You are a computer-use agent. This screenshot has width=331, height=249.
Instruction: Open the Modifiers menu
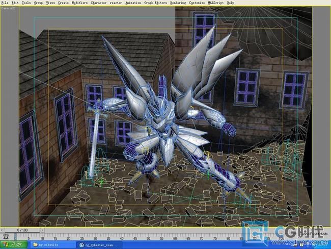(79, 3)
